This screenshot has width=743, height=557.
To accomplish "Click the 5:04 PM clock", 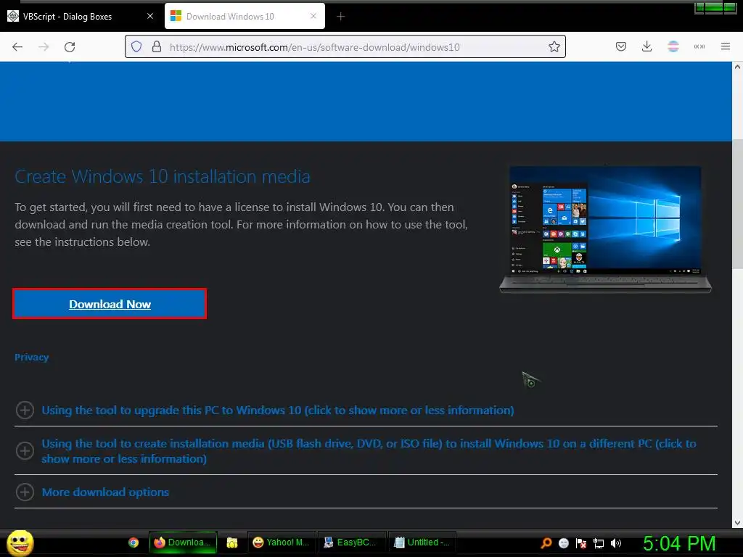I will [679, 544].
